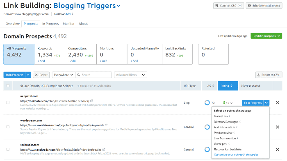
Task: Click + Add under Mentions
Action: (103, 61)
